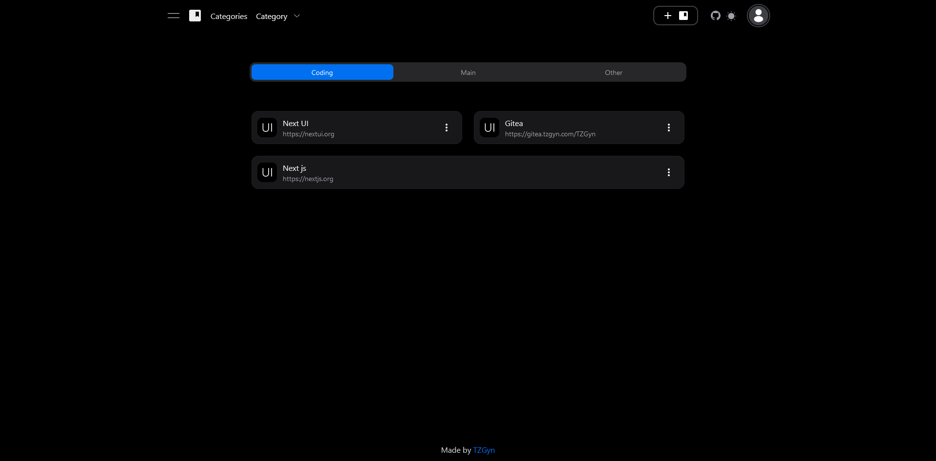This screenshot has width=936, height=461.
Task: Select the Other category tab
Action: coord(613,72)
